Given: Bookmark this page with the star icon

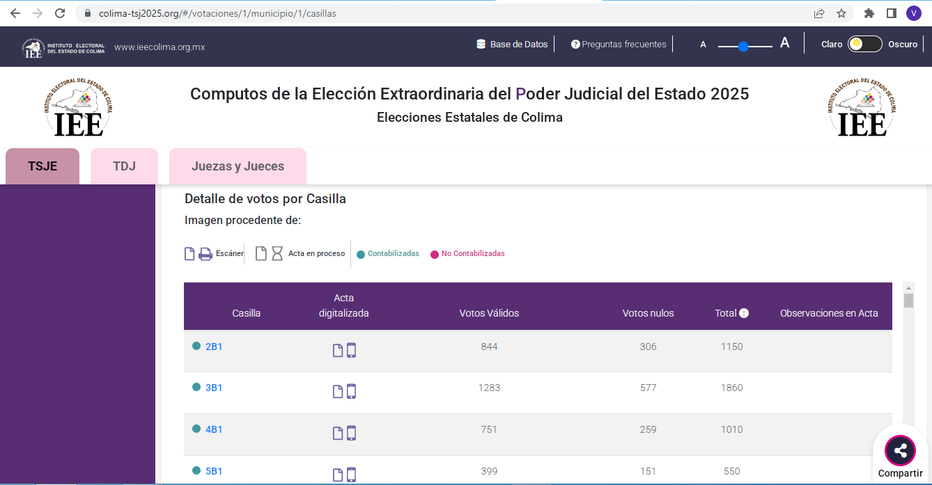Looking at the screenshot, I should 841,13.
